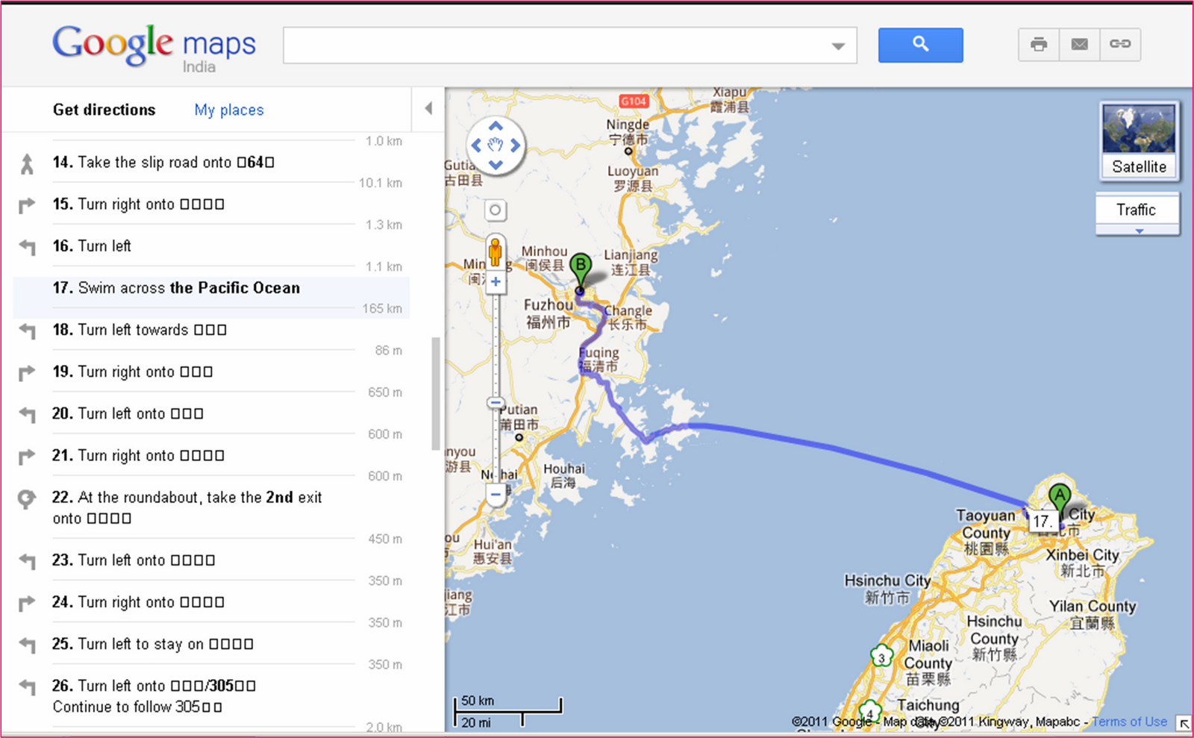Click the turn left arrow for step 16
Viewport: 1194px width, 738px height.
pos(27,247)
